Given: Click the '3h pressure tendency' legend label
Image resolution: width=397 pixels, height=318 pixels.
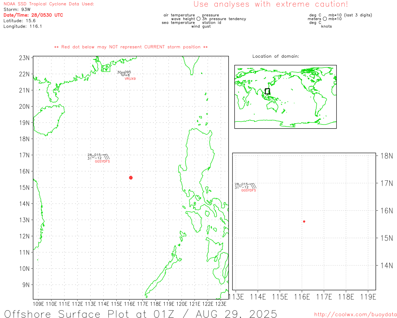Looking at the screenshot, I should [224, 19].
